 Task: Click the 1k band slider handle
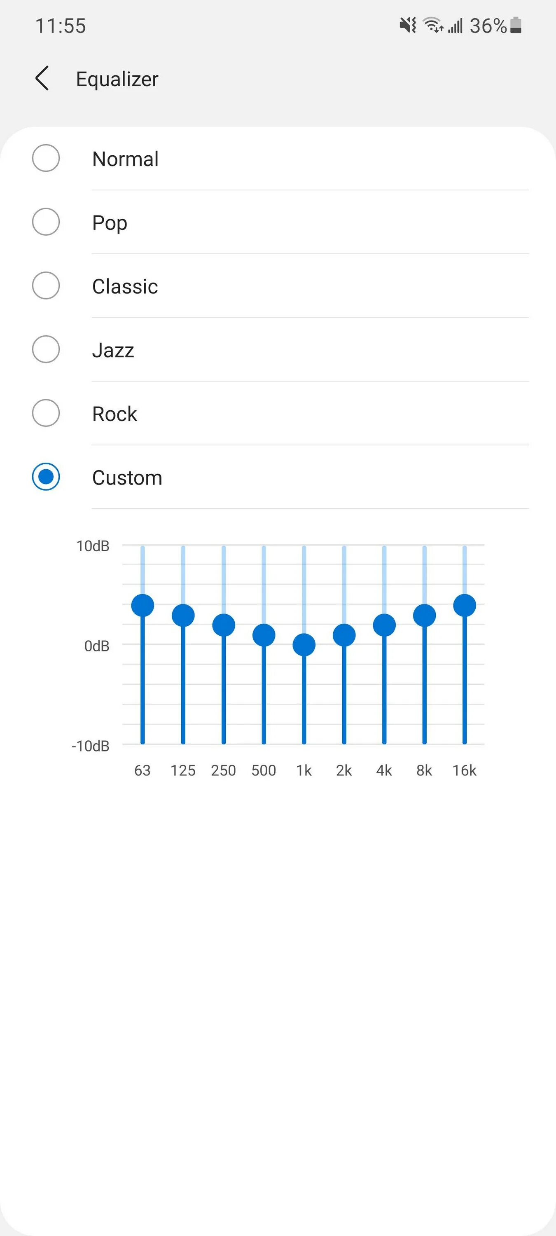pos(304,645)
